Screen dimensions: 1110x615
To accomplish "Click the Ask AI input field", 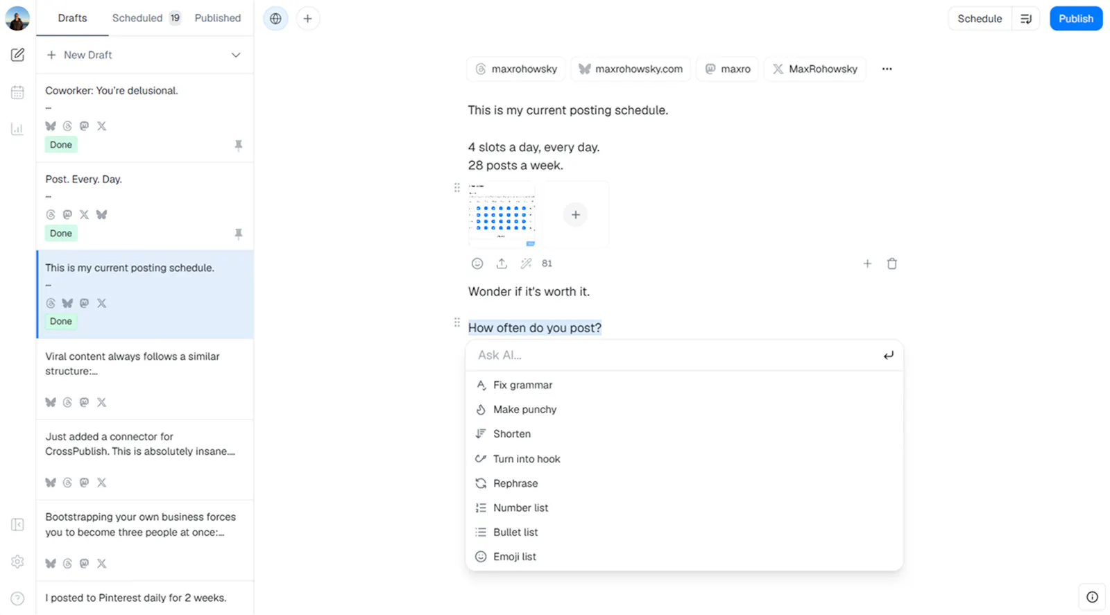I will (x=673, y=355).
